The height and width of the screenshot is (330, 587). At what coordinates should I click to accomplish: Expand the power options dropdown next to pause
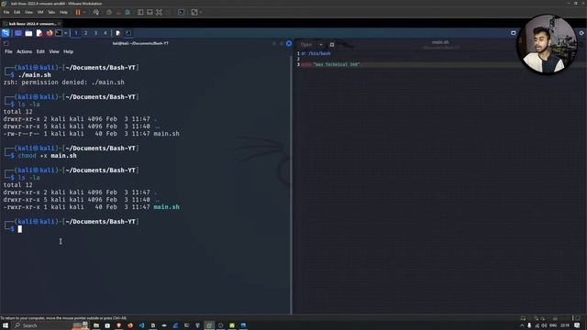click(x=84, y=12)
